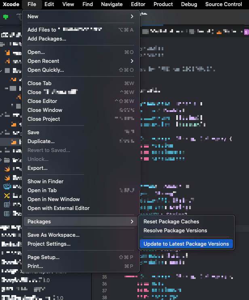Choose Add Files to project
This screenshot has height=300, width=249.
(81, 30)
